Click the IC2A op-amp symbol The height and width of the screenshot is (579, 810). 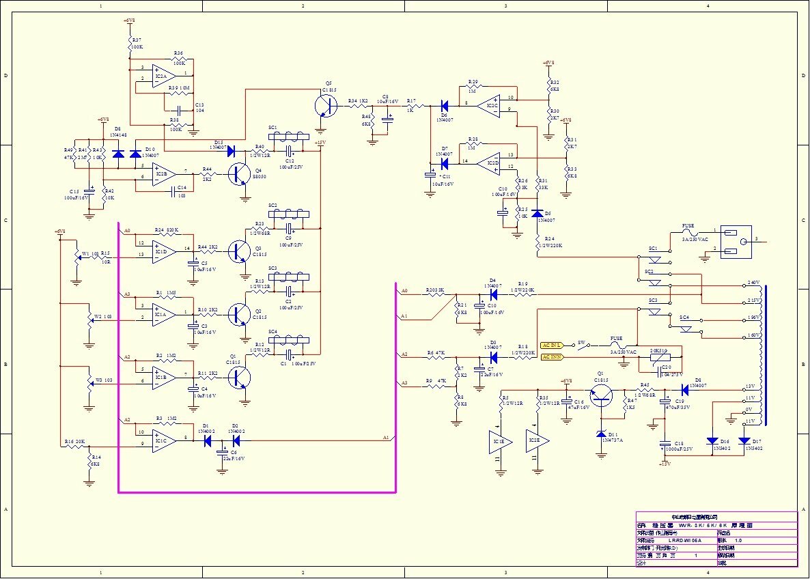[x=163, y=76]
